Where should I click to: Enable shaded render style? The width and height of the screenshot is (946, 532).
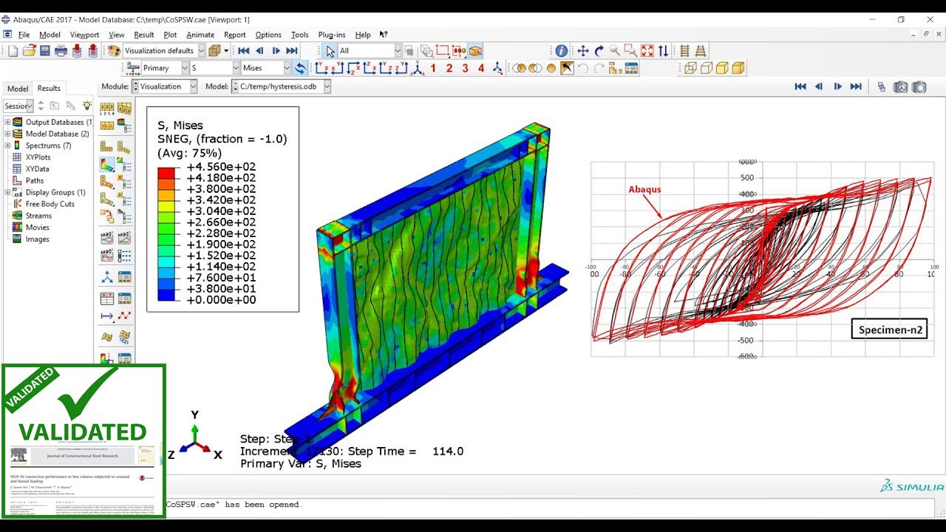coord(738,68)
